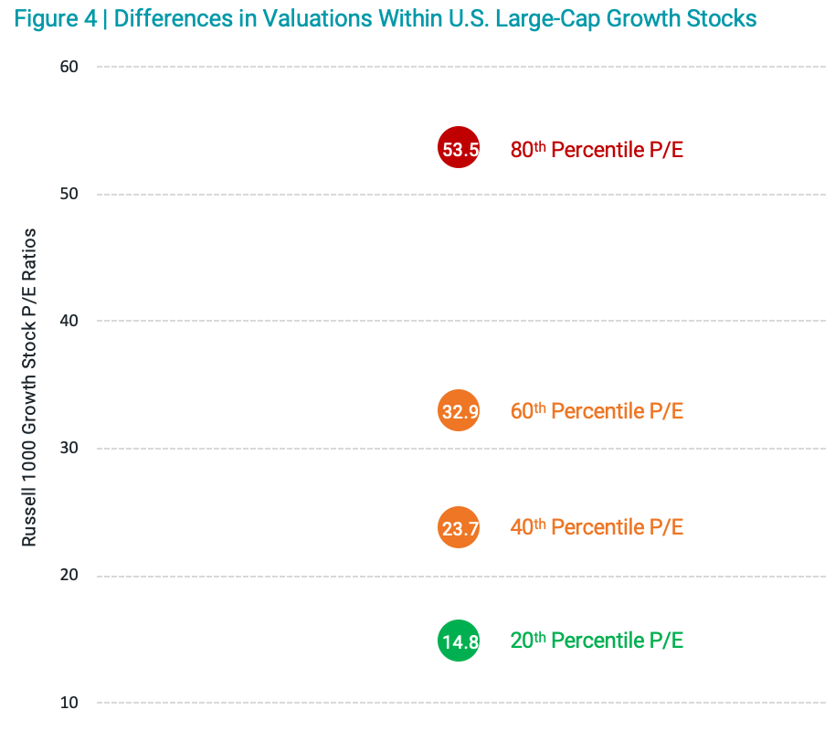Click the dashed gridline at value 50

click(x=274, y=194)
